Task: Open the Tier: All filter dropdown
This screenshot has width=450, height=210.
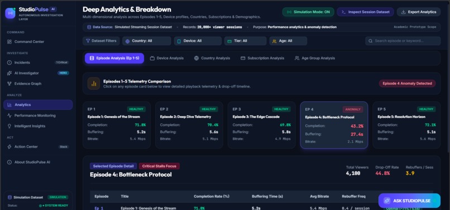Action: (x=245, y=41)
